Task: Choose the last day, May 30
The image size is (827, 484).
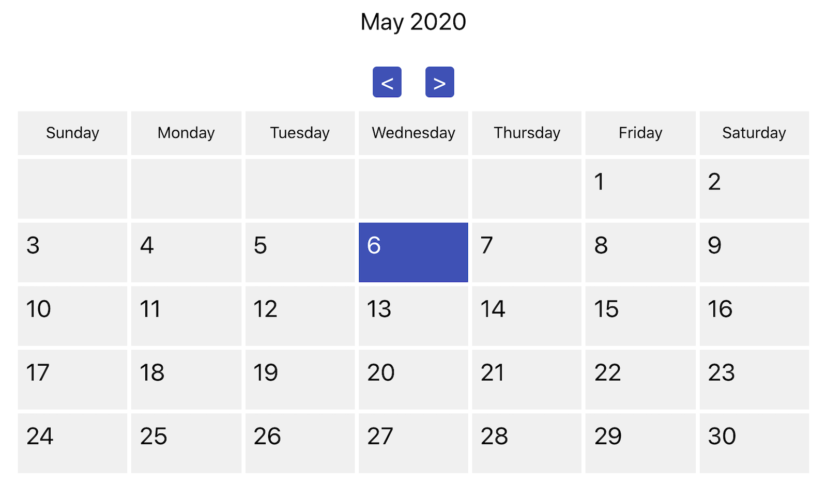Action: [x=754, y=443]
